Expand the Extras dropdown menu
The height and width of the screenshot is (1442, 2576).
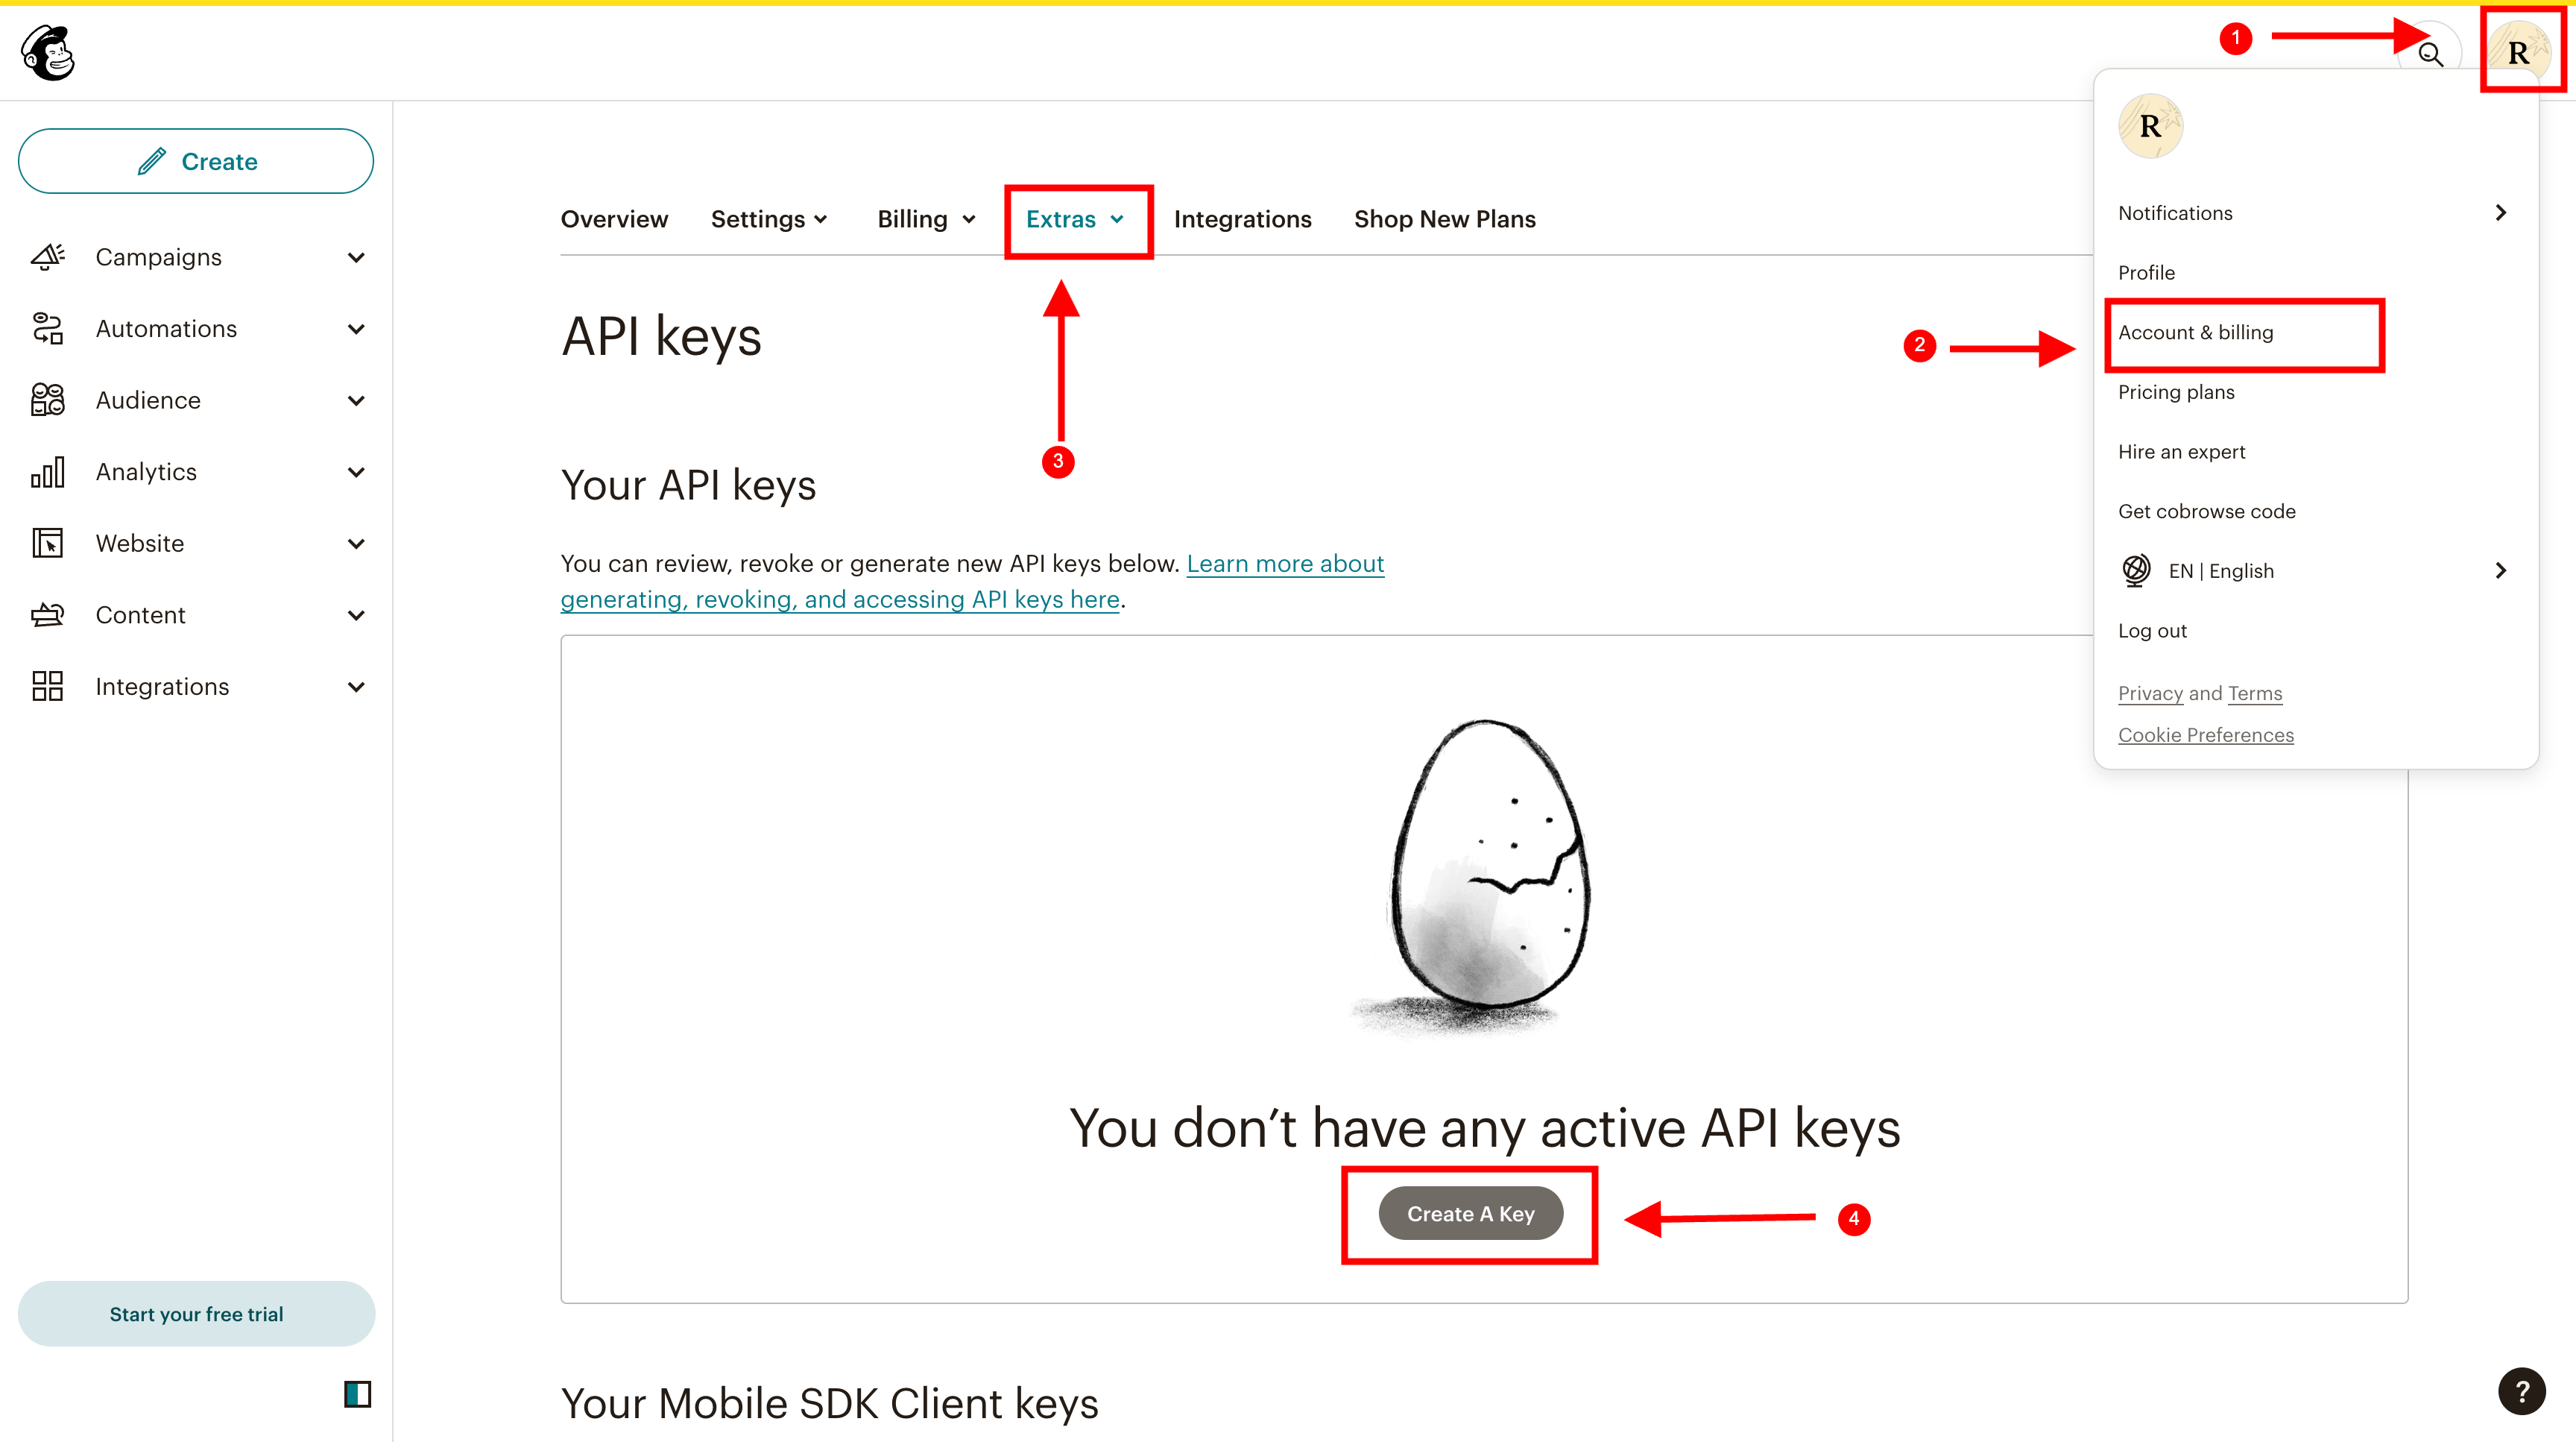tap(1076, 218)
